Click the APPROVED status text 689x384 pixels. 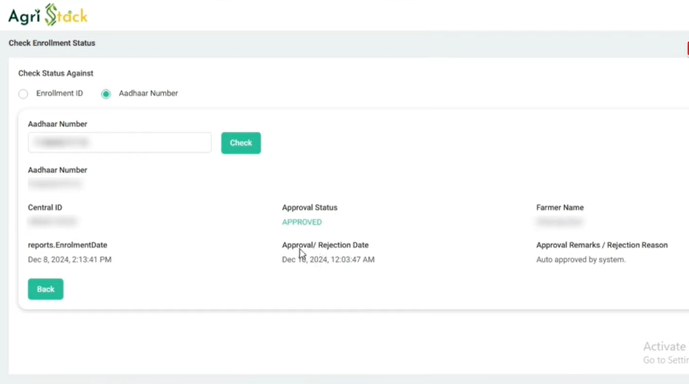pyautogui.click(x=302, y=222)
